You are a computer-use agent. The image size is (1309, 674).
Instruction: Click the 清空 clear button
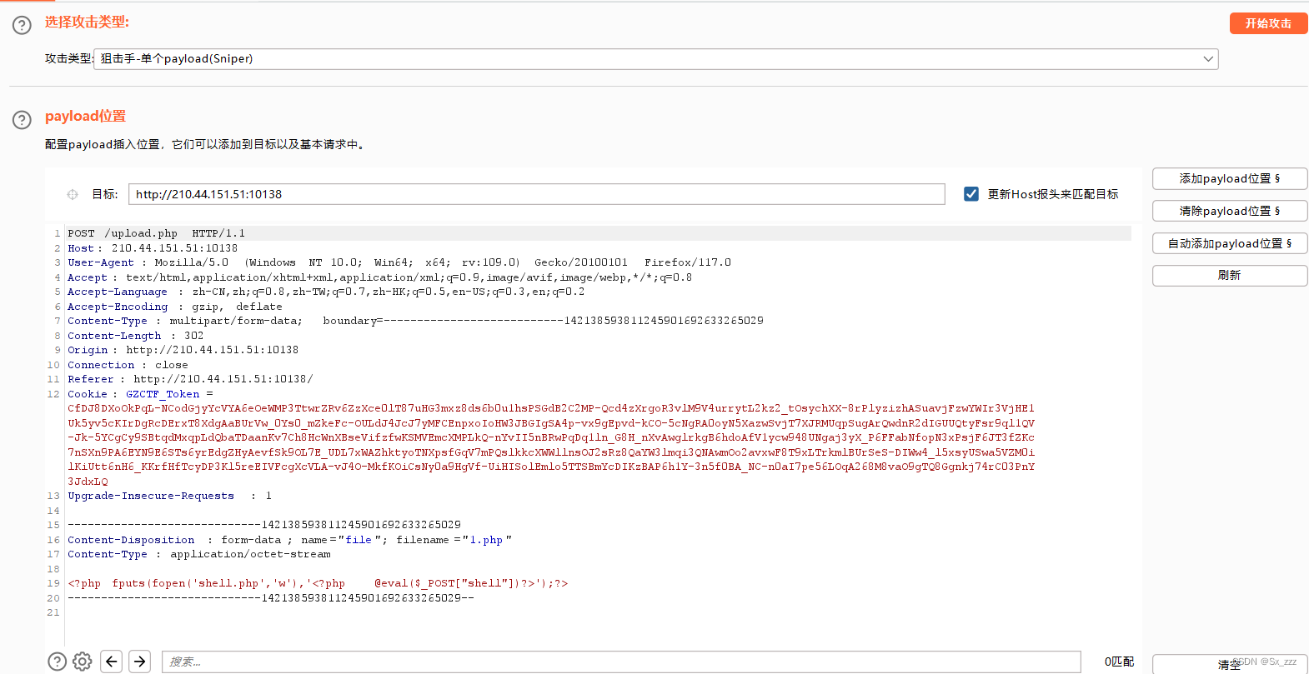(x=1230, y=664)
